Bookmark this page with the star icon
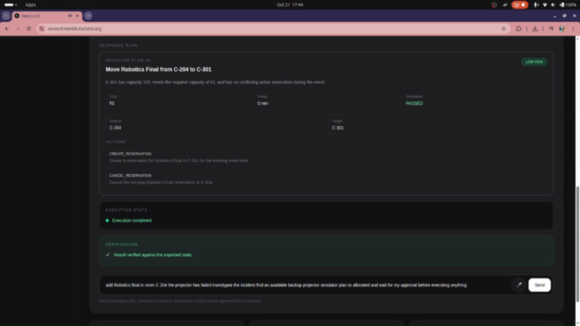 [x=503, y=29]
